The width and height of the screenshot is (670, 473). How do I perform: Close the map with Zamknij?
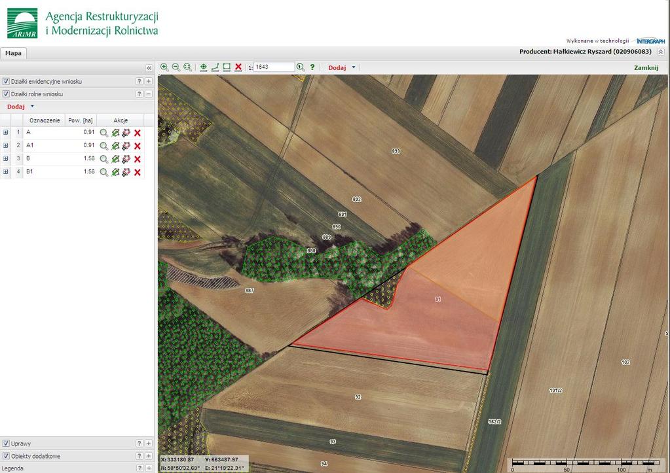pyautogui.click(x=646, y=67)
